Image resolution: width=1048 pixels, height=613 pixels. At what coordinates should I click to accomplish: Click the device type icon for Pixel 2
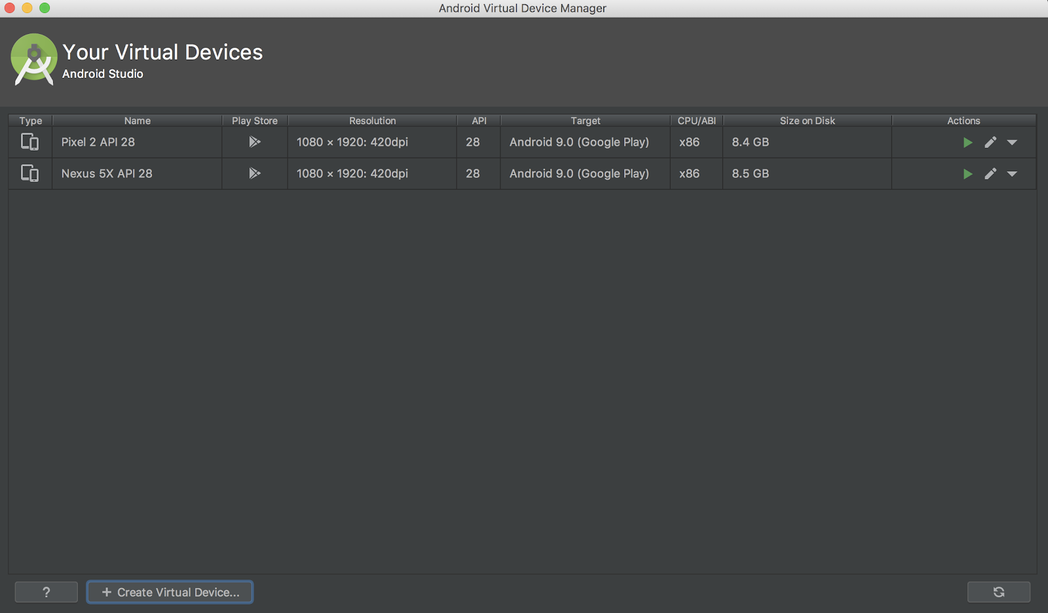(30, 142)
